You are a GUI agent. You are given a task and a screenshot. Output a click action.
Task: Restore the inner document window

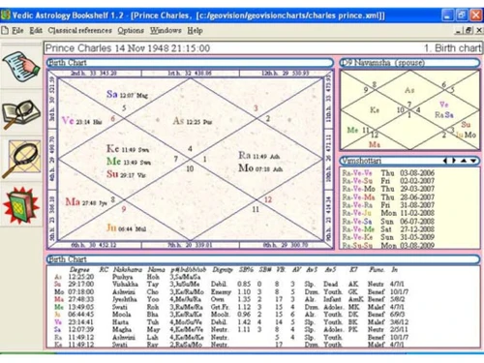469,31
